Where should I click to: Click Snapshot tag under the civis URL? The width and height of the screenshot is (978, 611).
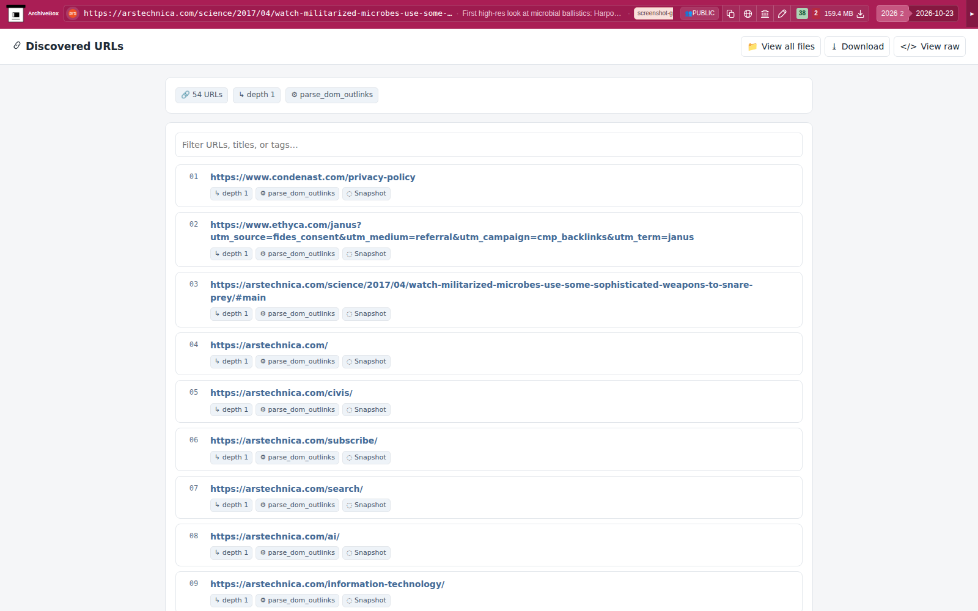pos(366,410)
